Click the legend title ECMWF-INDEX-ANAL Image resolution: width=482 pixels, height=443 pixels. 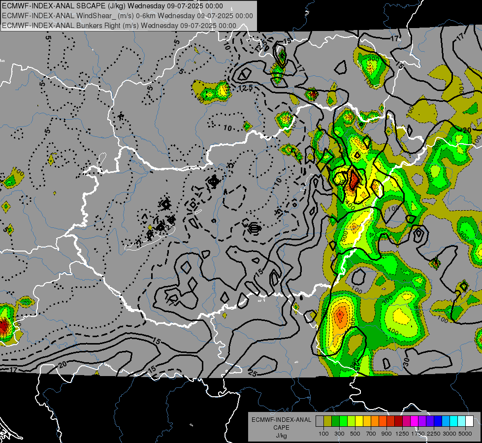pos(281,420)
